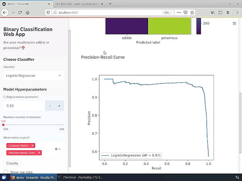Expand the metrics multiselect dropdown arrow
This screenshot has width=242, height=181.
60,149
